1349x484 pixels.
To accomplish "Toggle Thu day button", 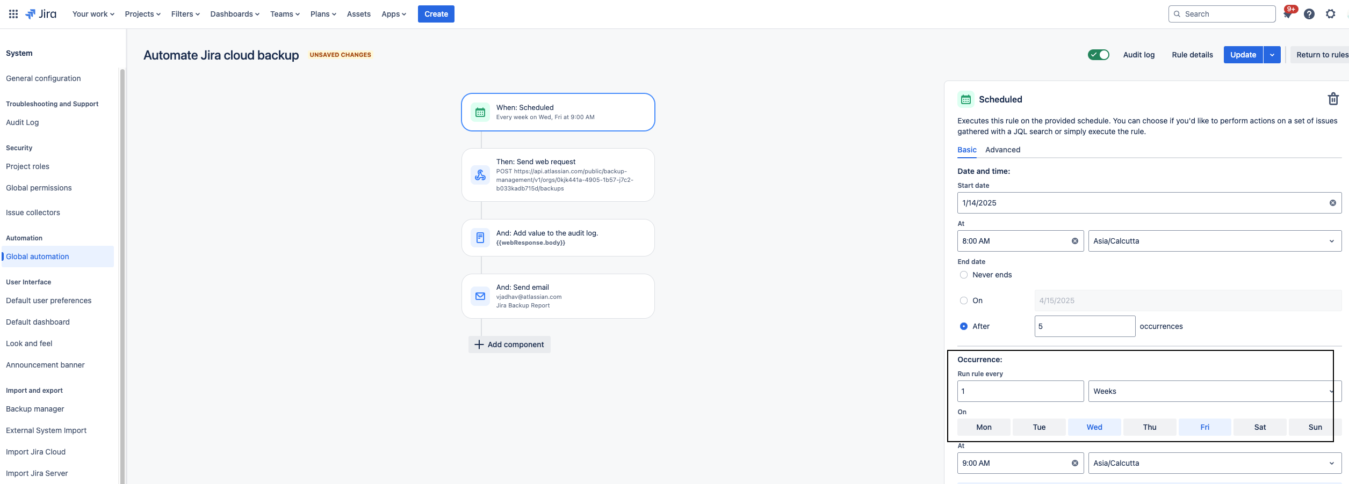I will (x=1150, y=427).
